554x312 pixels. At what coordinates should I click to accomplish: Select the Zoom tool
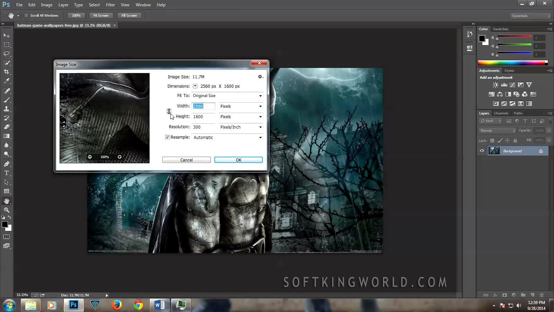7,210
